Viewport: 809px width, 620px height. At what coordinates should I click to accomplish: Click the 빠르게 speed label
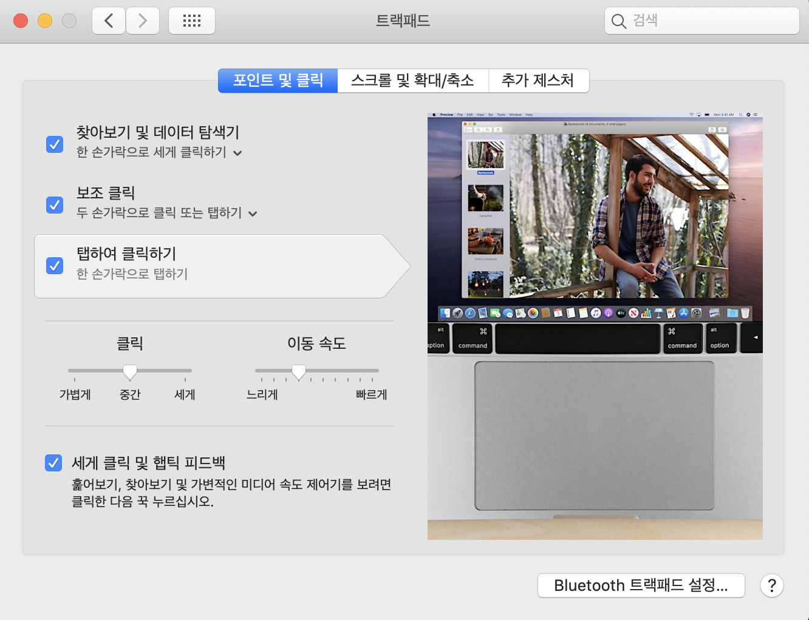[372, 395]
